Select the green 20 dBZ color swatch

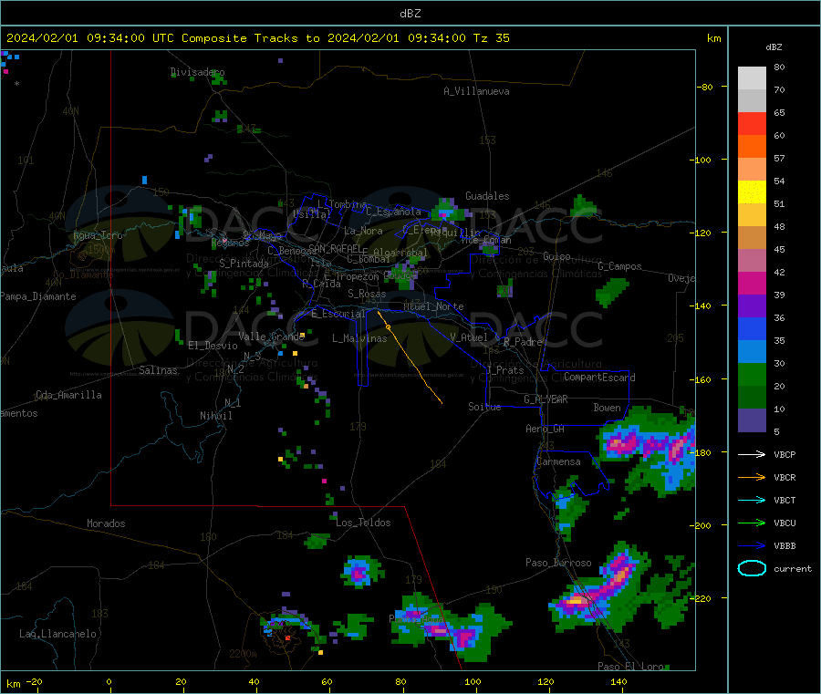(x=752, y=374)
